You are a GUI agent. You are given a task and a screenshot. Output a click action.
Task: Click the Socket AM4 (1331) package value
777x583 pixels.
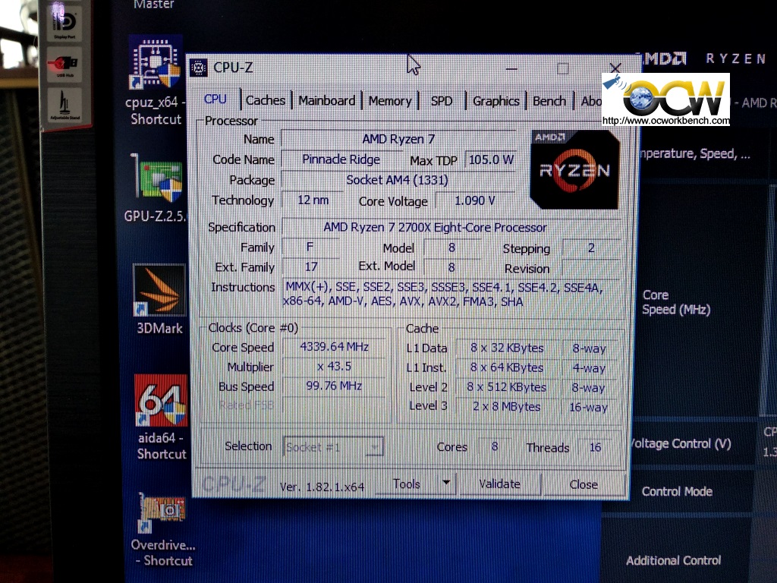(x=398, y=180)
